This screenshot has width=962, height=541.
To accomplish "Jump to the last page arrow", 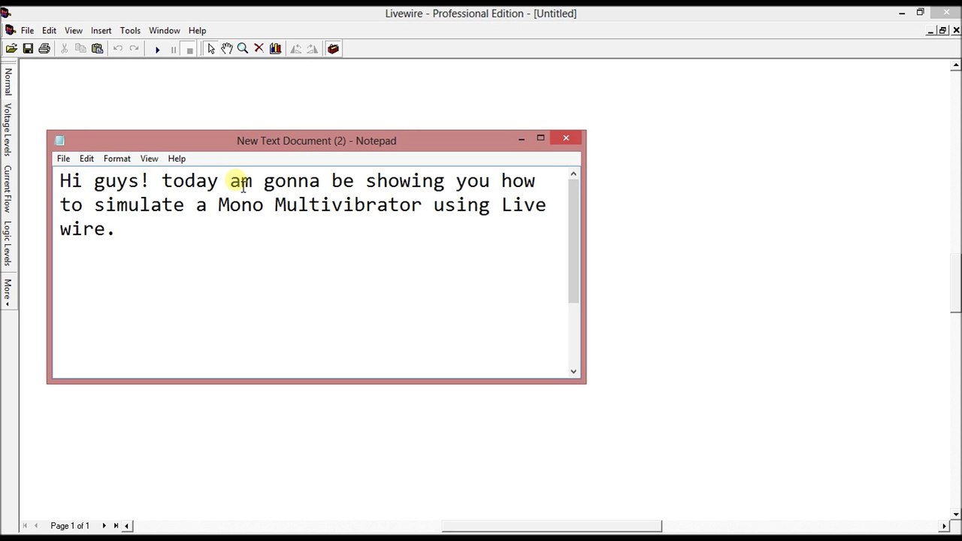I will (116, 526).
